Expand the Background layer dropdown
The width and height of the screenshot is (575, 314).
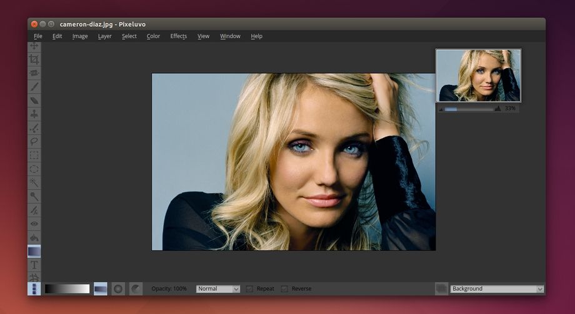[497, 288]
